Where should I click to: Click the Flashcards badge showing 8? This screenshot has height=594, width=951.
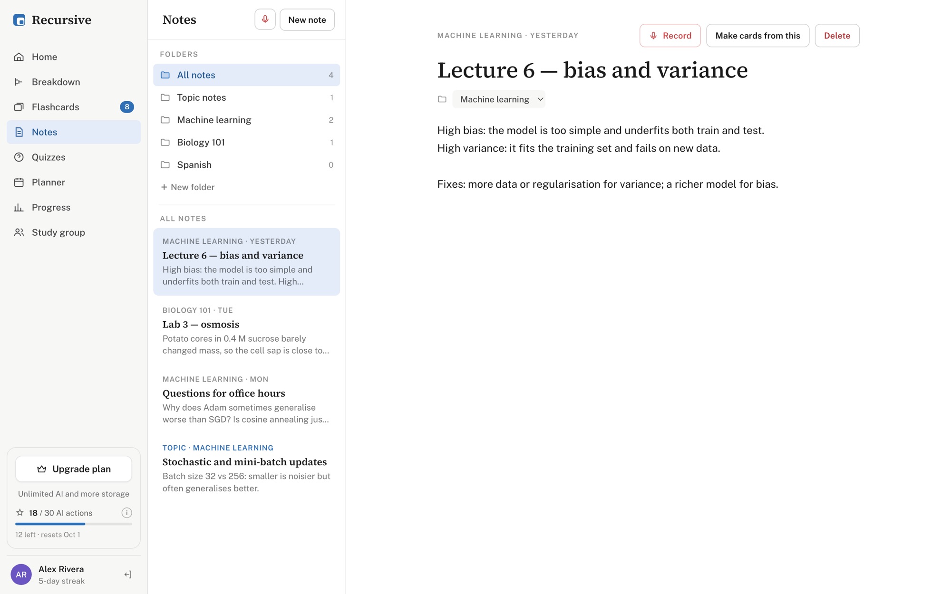(127, 107)
